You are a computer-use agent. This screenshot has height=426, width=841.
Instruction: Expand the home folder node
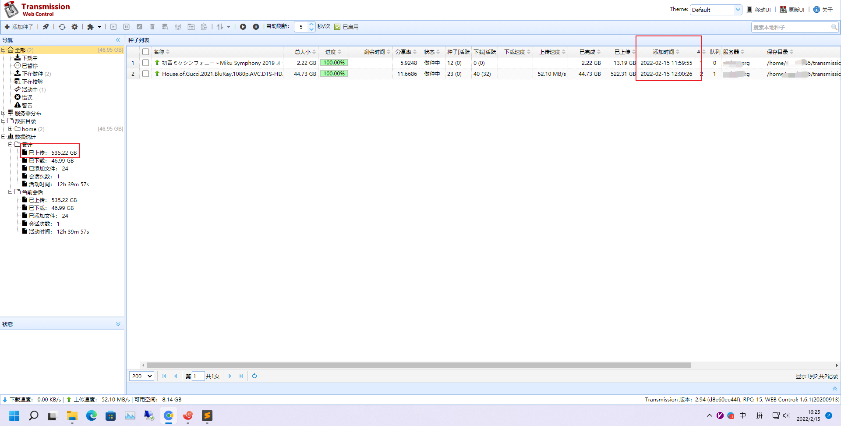11,129
